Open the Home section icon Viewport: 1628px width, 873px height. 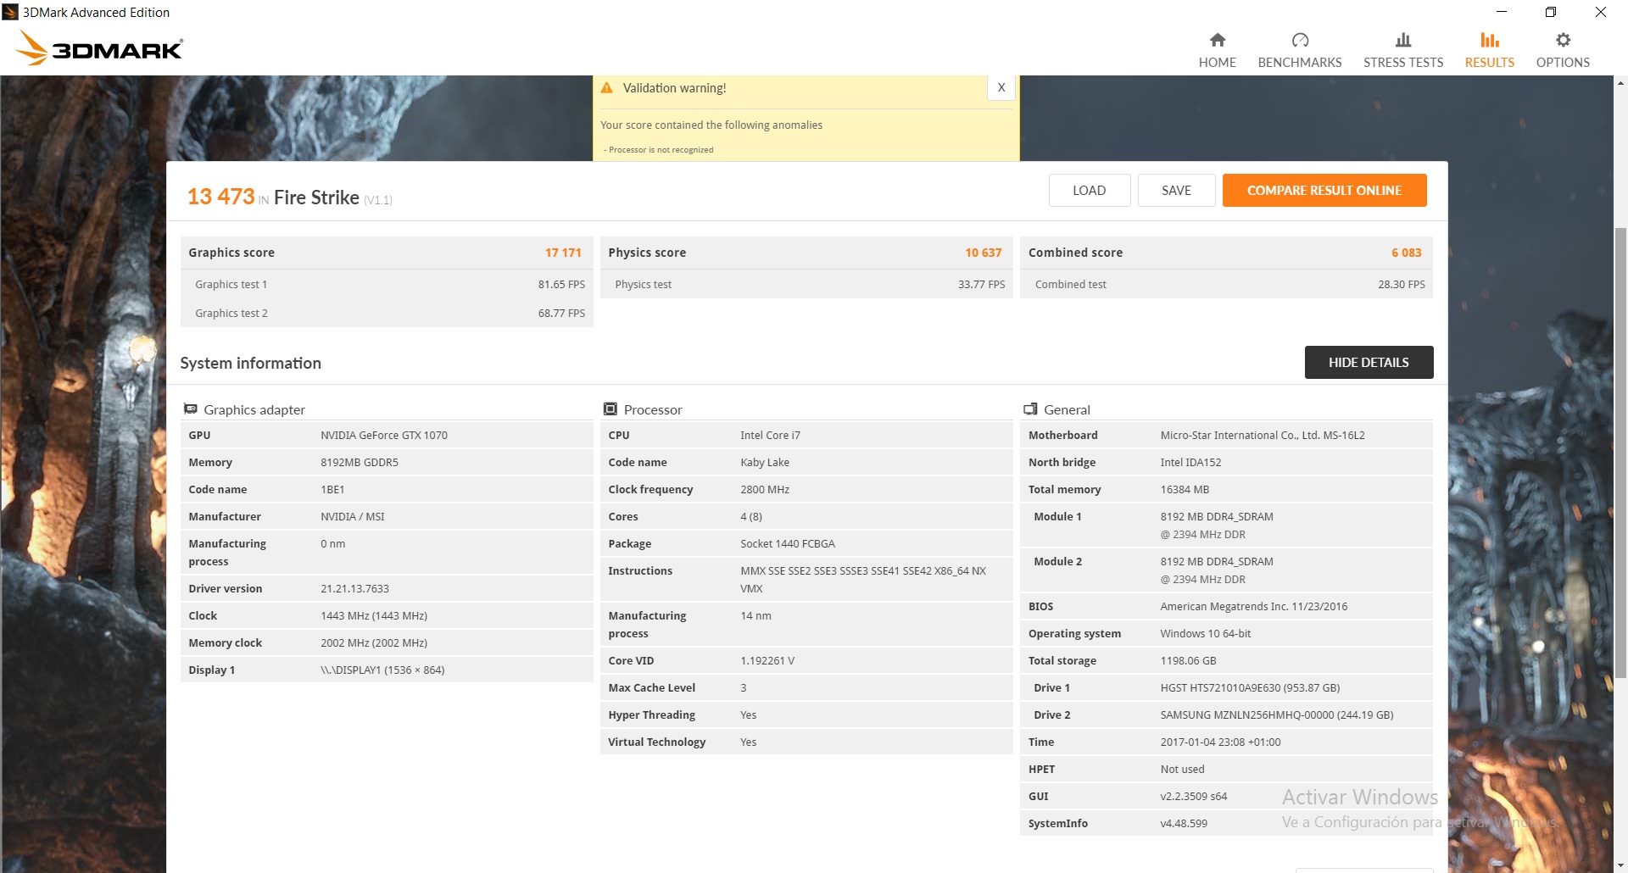pyautogui.click(x=1217, y=40)
